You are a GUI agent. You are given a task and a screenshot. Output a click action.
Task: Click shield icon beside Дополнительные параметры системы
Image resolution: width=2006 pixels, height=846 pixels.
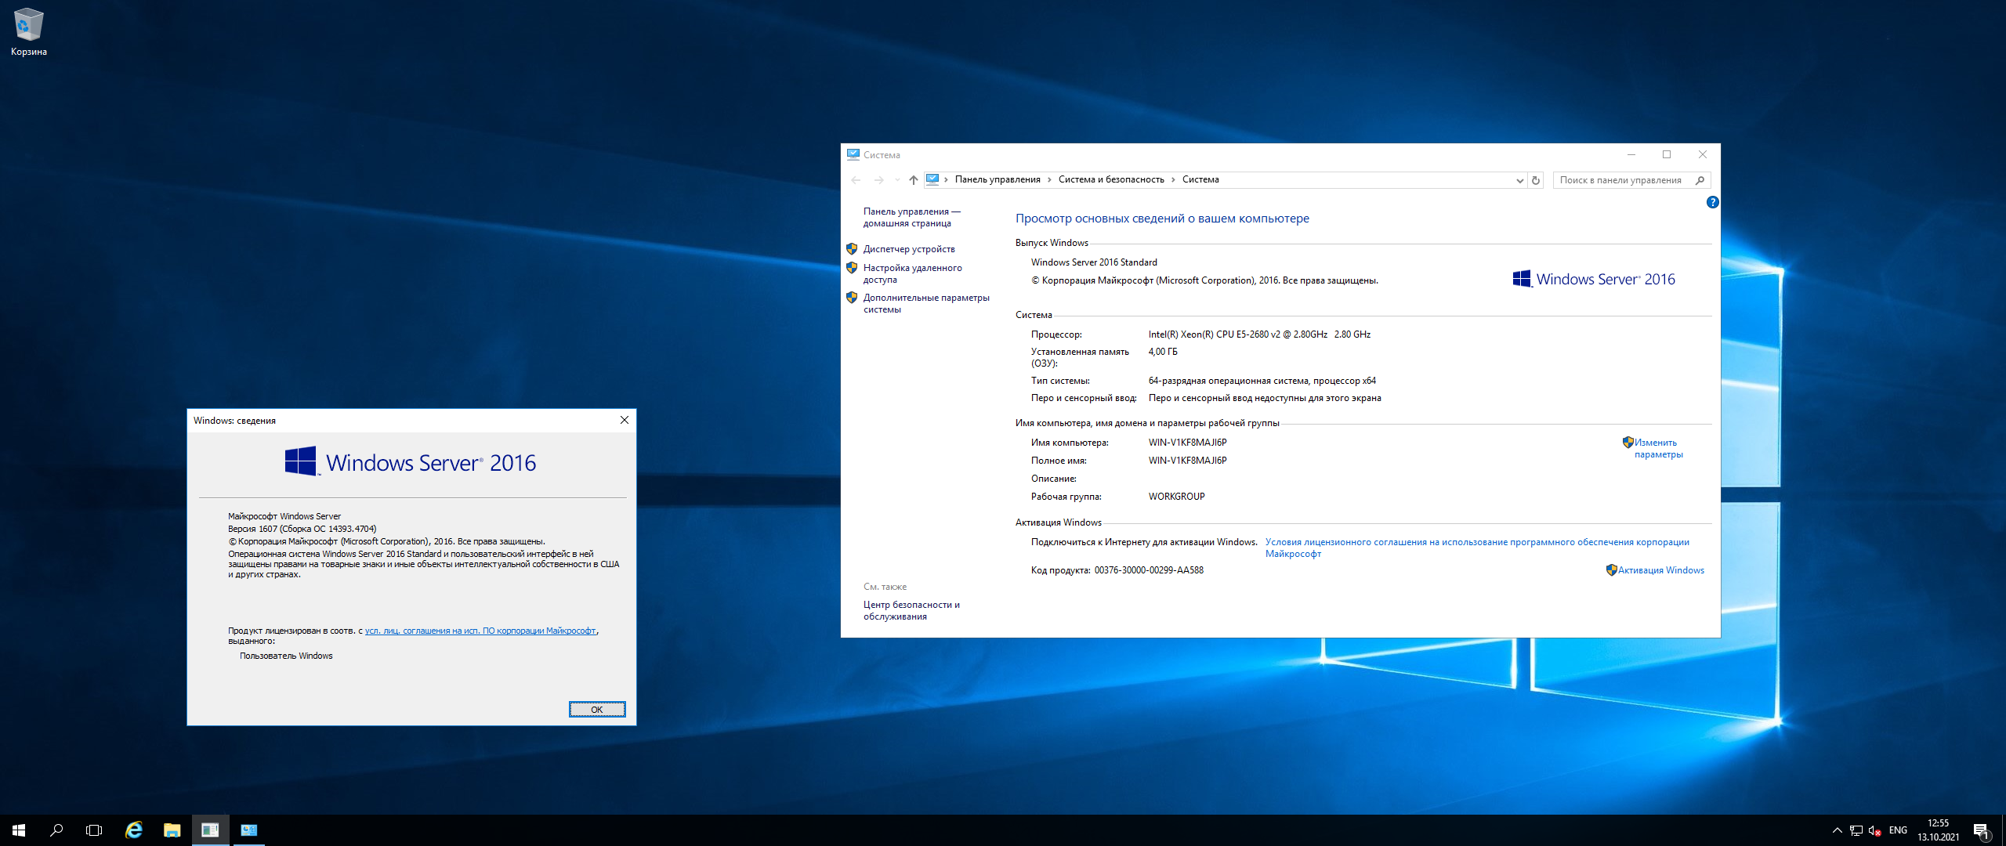pyautogui.click(x=852, y=298)
